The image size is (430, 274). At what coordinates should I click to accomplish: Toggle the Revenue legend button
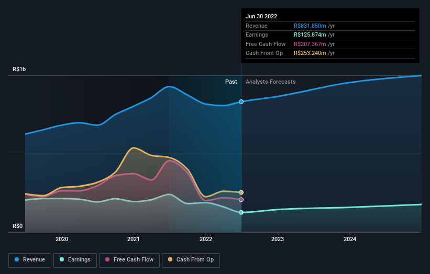(30, 260)
